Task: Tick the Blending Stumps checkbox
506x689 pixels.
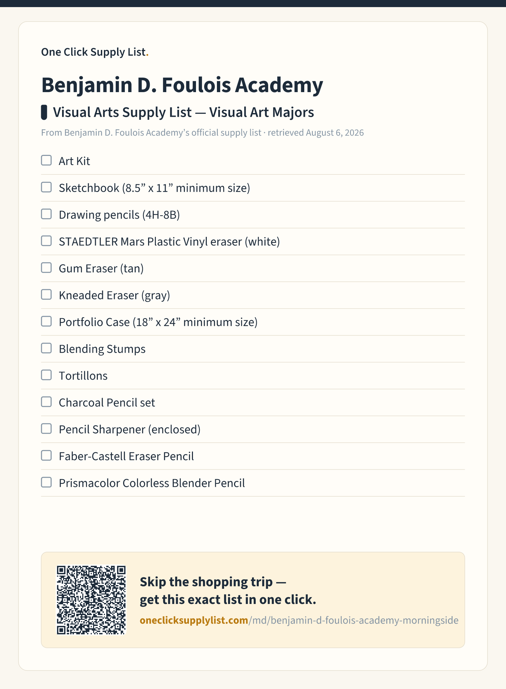Action: coord(46,348)
